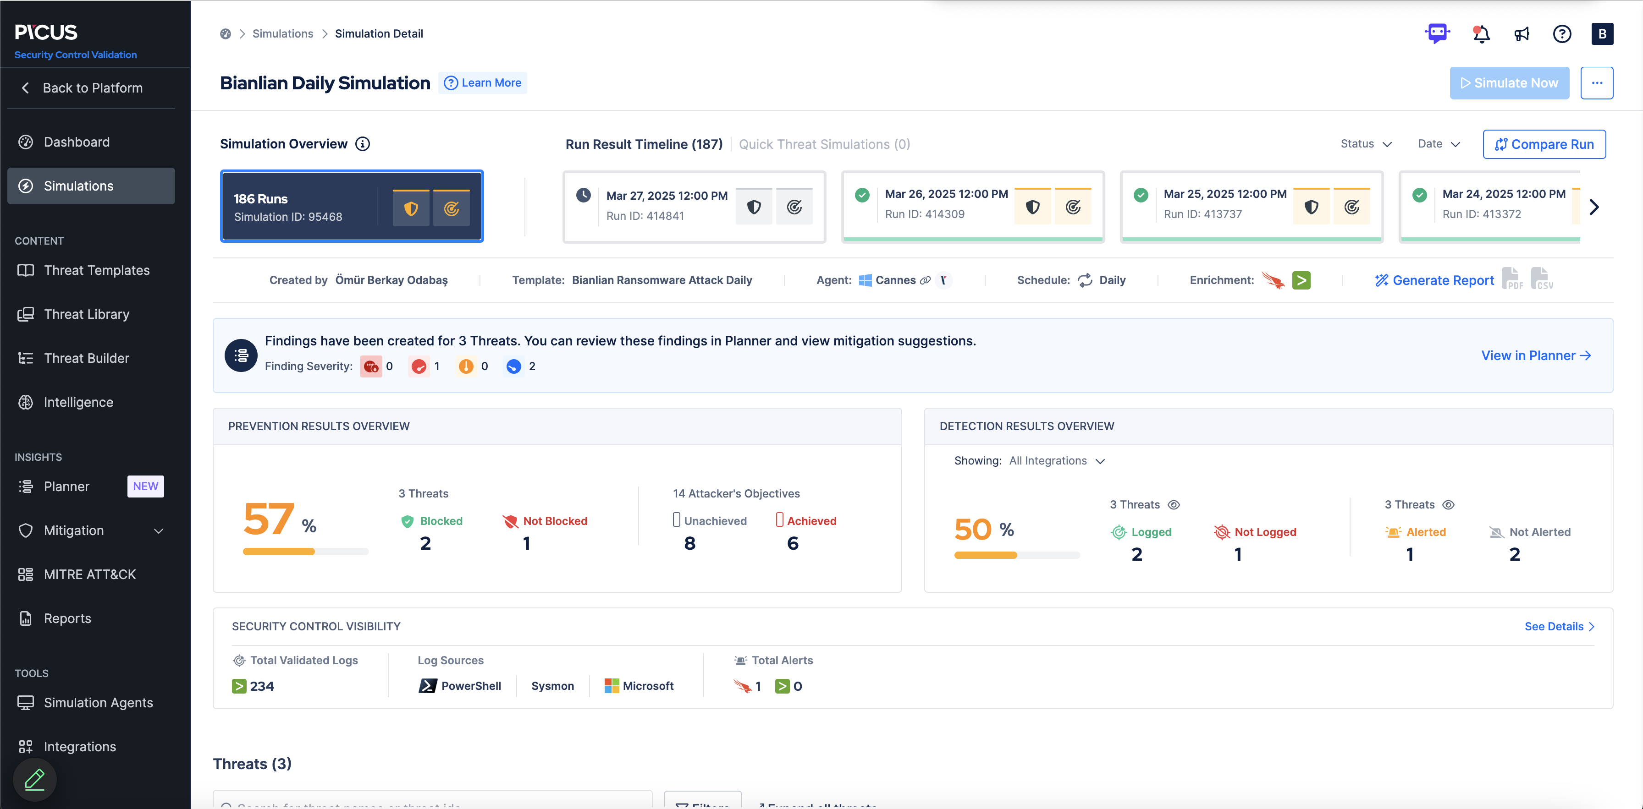Viewport: 1643px width, 809px height.
Task: Open the chatbot assistant icon
Action: pos(1437,33)
